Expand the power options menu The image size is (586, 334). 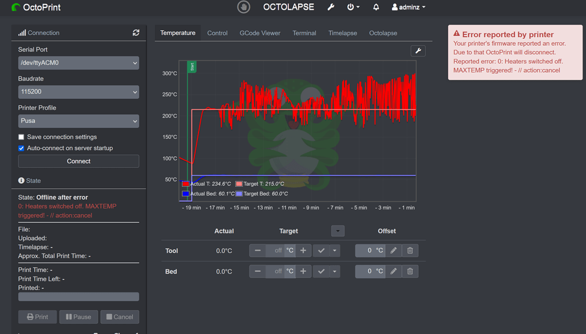coord(353,7)
